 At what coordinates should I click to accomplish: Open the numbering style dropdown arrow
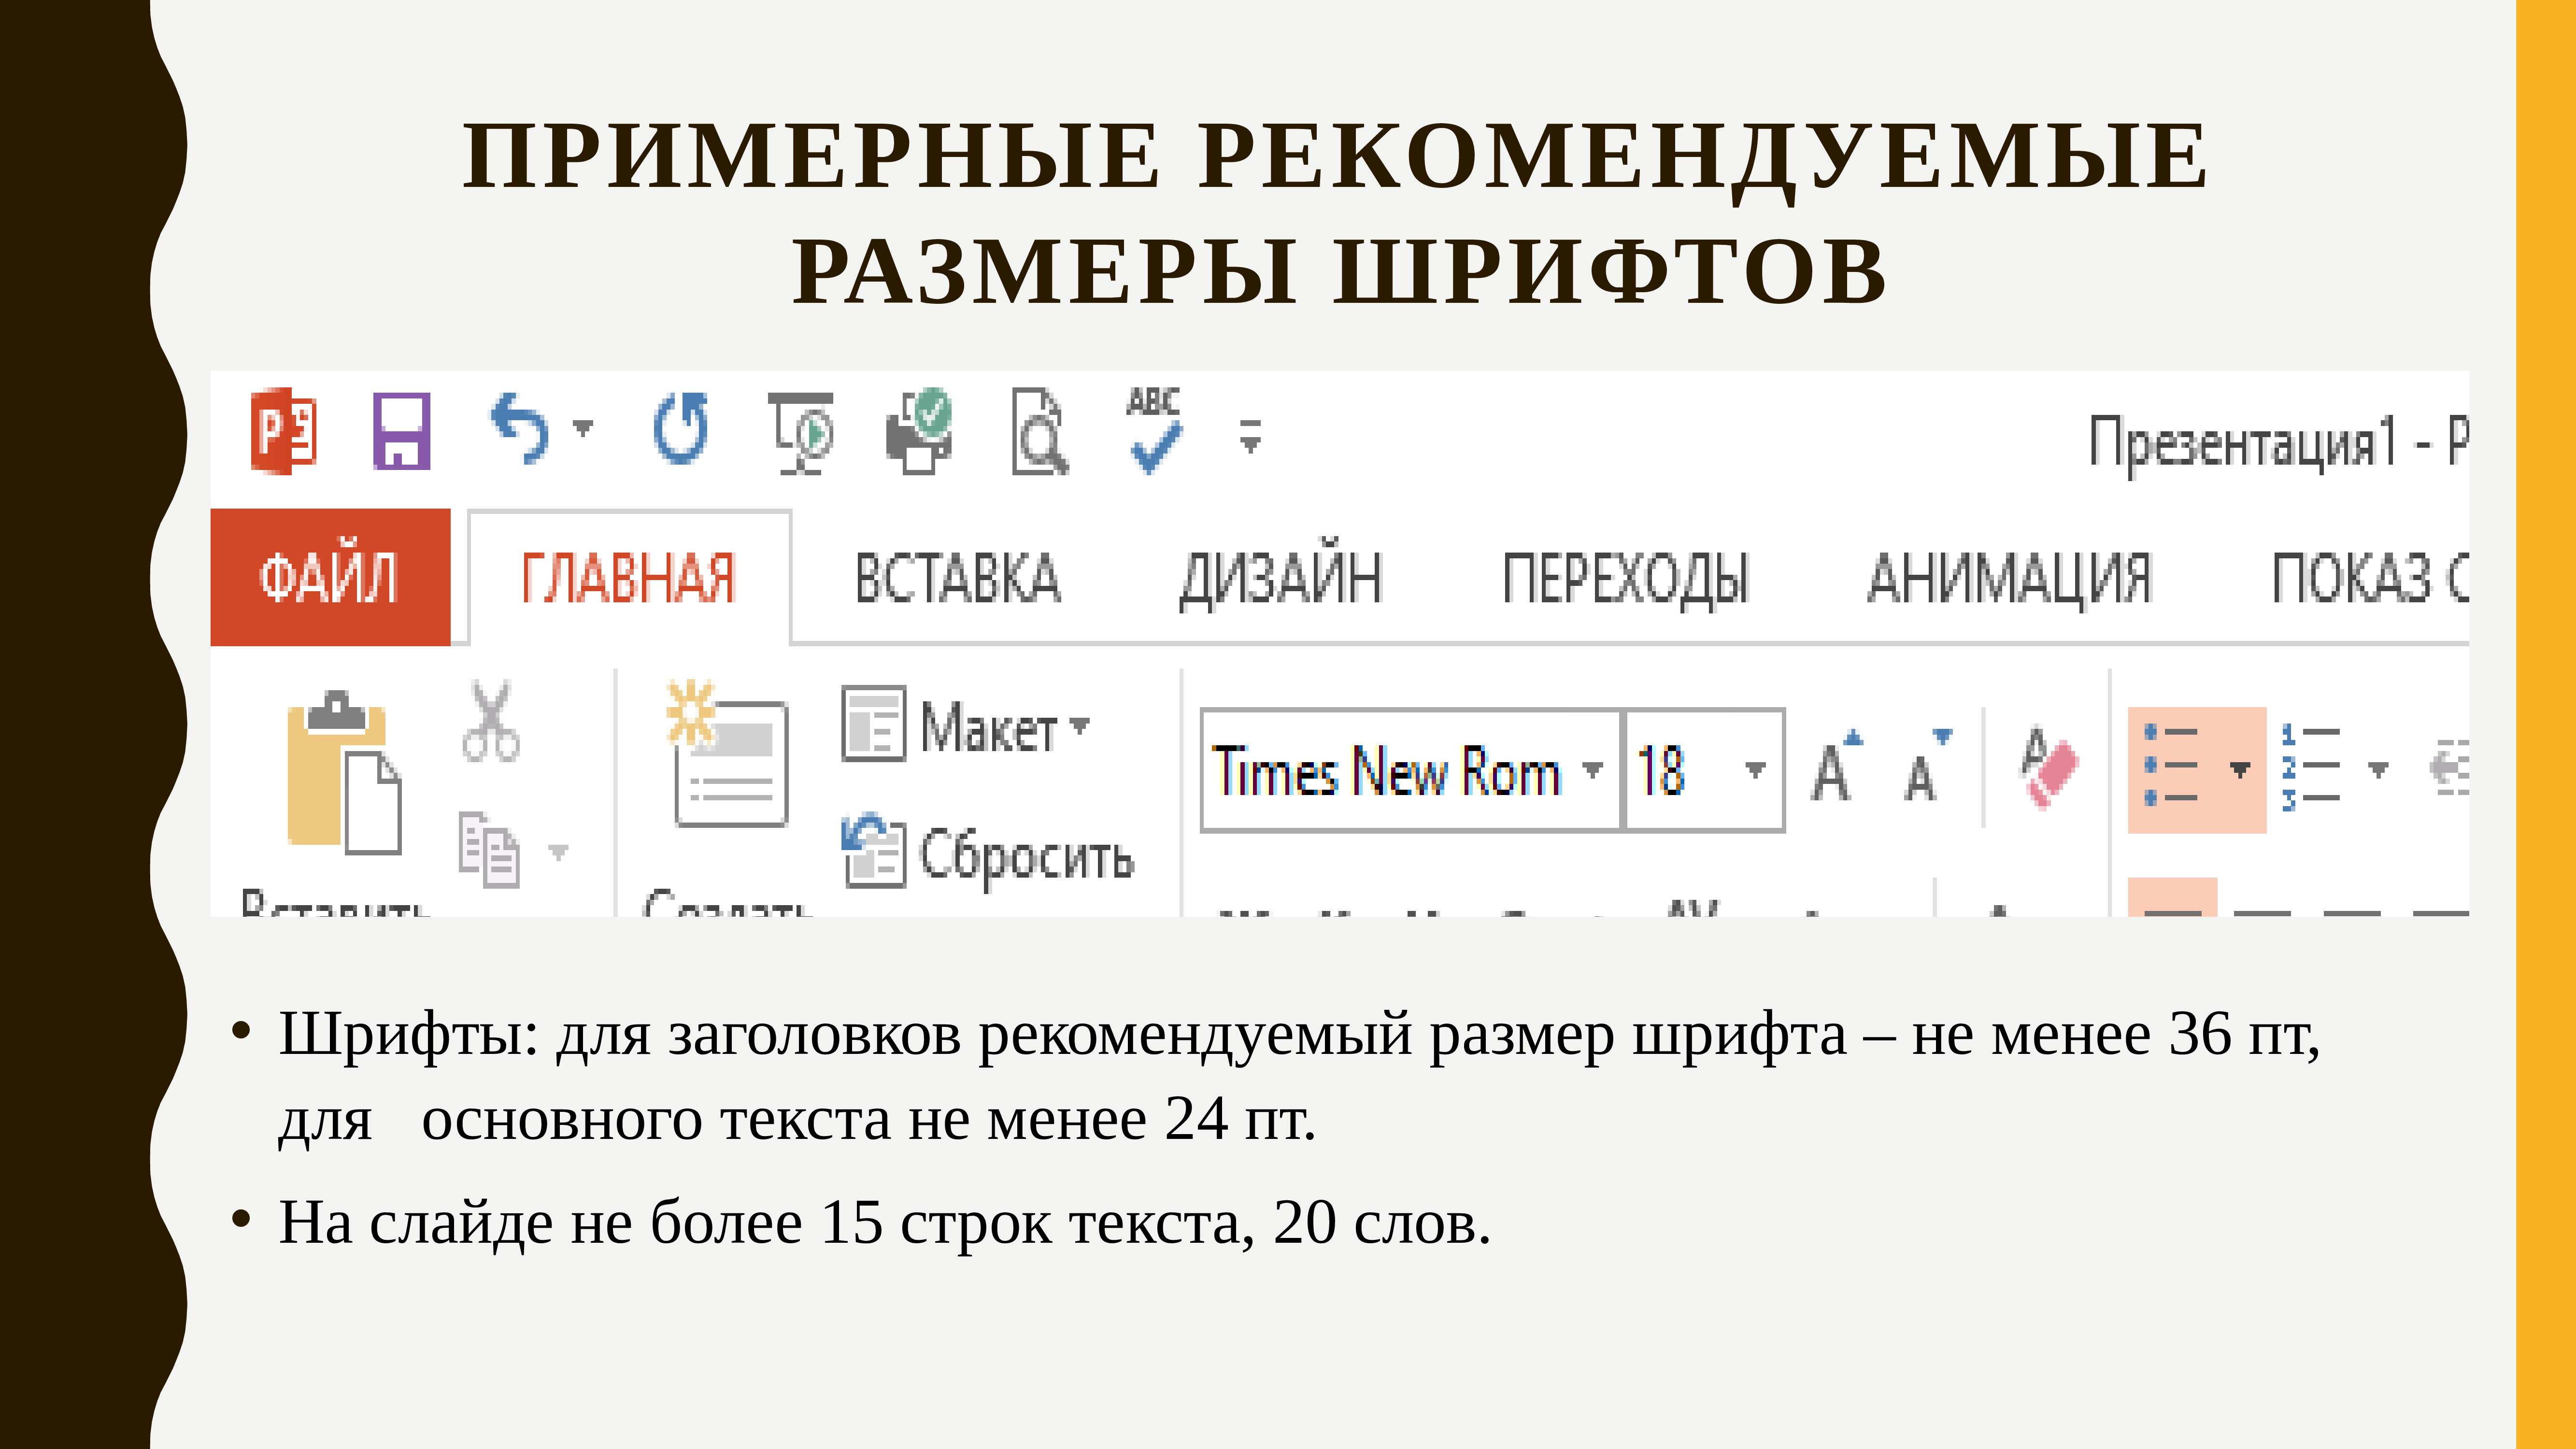click(2379, 769)
